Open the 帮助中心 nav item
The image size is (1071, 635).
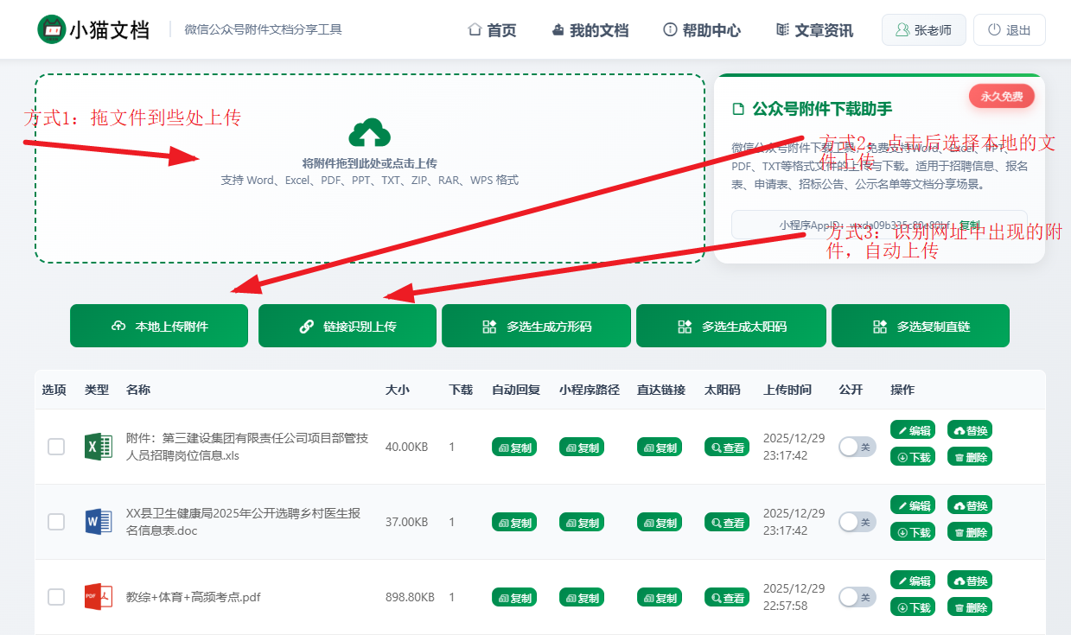tap(701, 30)
